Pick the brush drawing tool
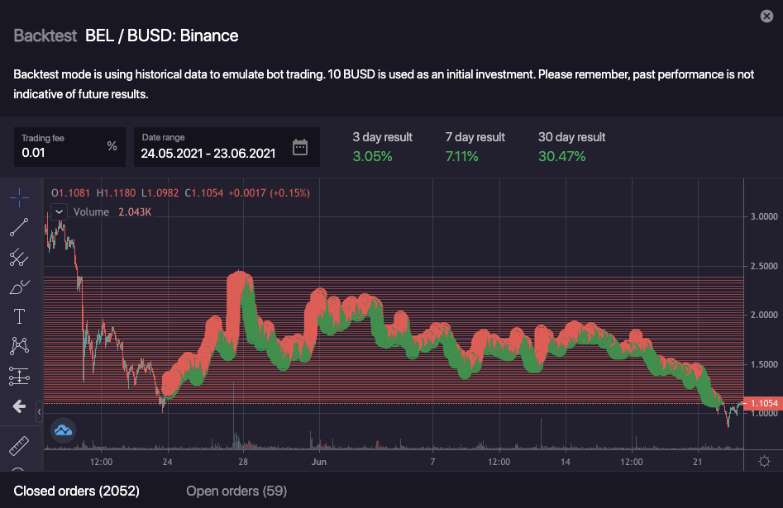The height and width of the screenshot is (508, 783). coord(19,287)
